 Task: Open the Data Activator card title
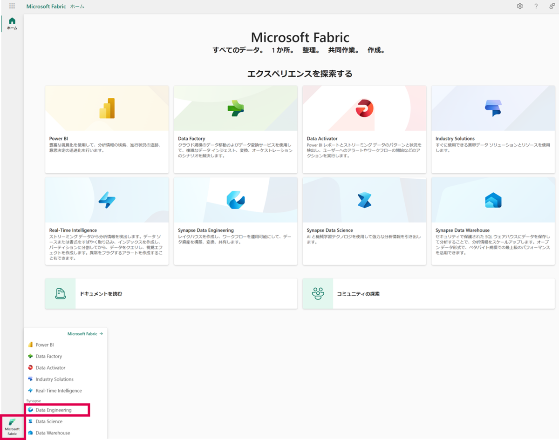322,139
